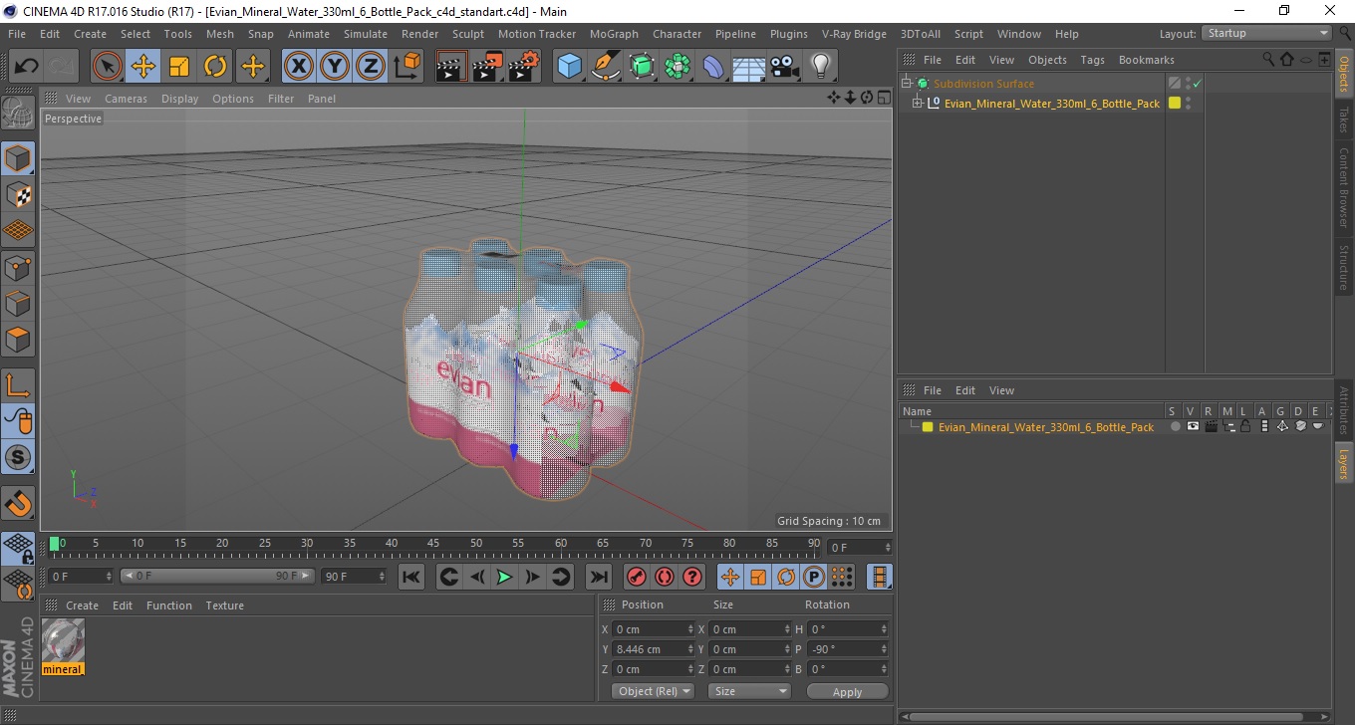Select Edges mode
Screen dimensions: 1355x725
[x=18, y=303]
